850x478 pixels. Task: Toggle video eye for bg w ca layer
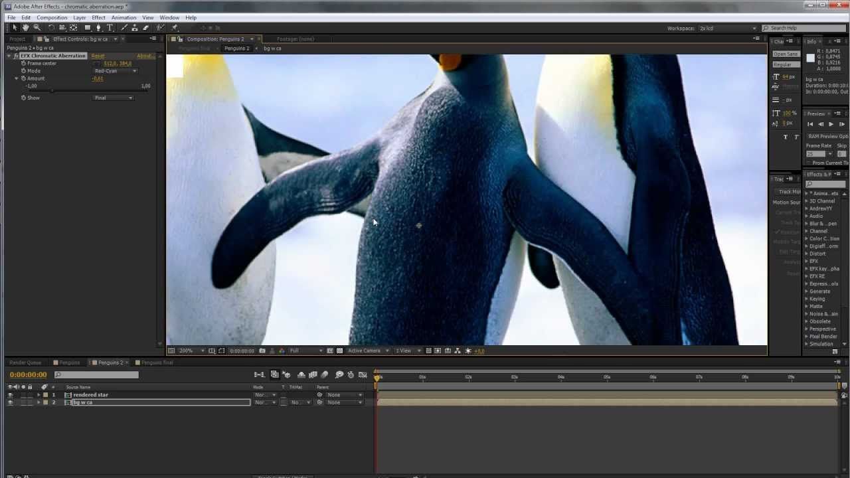(10, 402)
